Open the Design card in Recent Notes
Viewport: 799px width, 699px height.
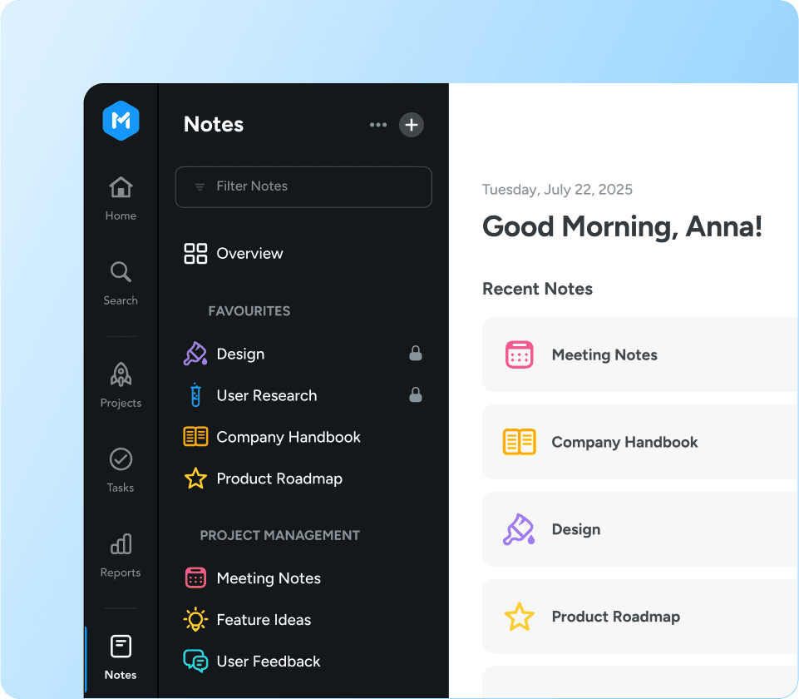pos(640,529)
